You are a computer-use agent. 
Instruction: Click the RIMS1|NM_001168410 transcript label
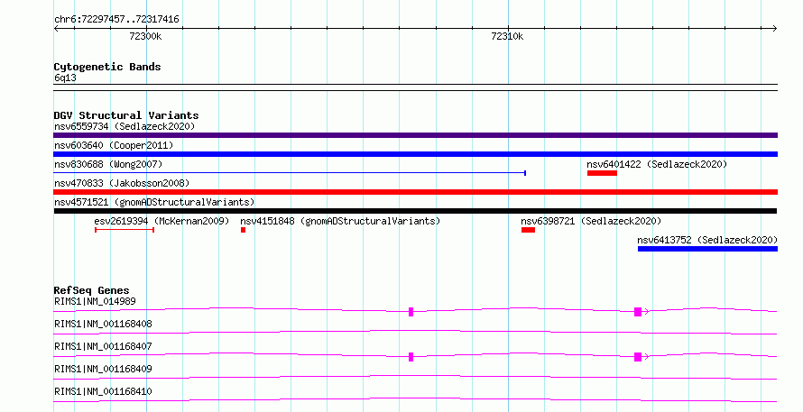click(103, 391)
